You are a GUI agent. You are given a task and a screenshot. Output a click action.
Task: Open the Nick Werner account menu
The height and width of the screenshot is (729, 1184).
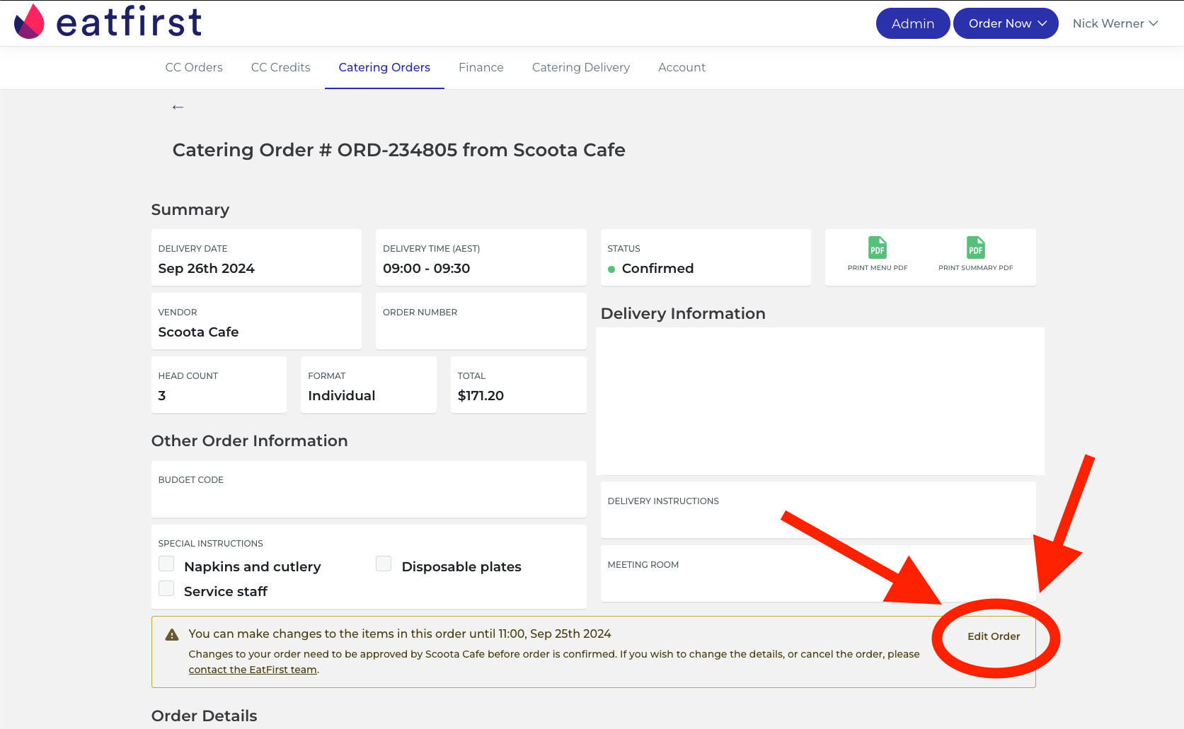(x=1115, y=23)
